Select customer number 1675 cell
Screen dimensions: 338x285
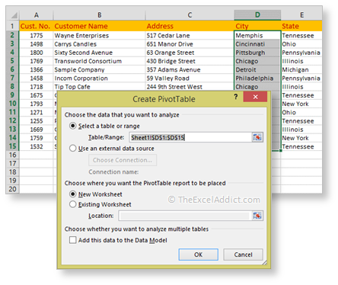point(37,95)
